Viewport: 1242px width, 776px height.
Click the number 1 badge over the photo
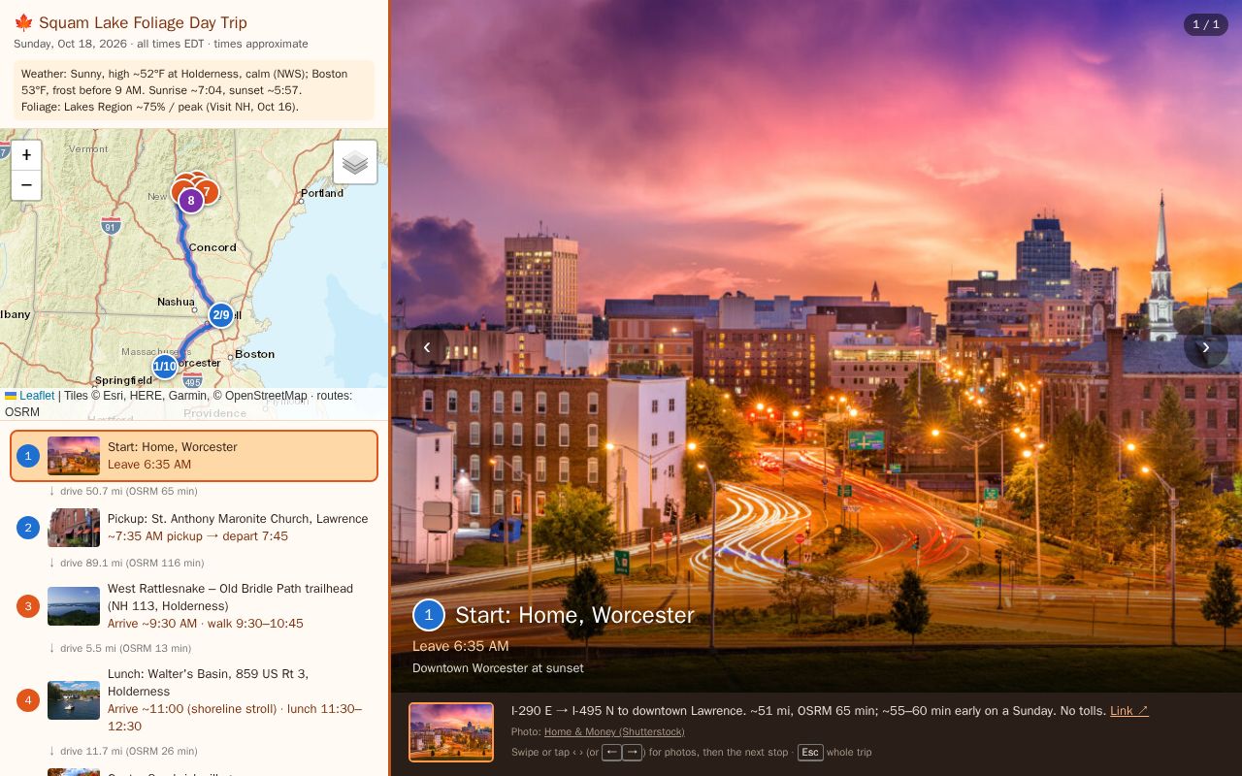[429, 615]
